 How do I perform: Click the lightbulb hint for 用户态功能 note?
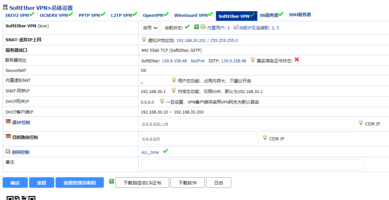pos(174,80)
